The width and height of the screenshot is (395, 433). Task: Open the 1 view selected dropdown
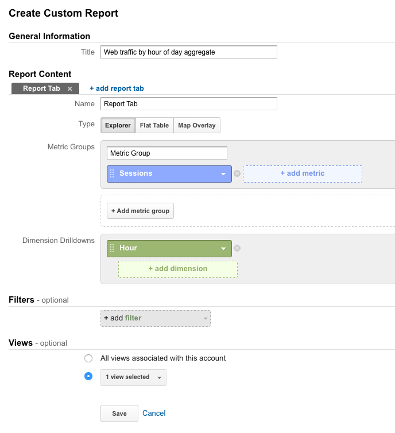pos(133,377)
